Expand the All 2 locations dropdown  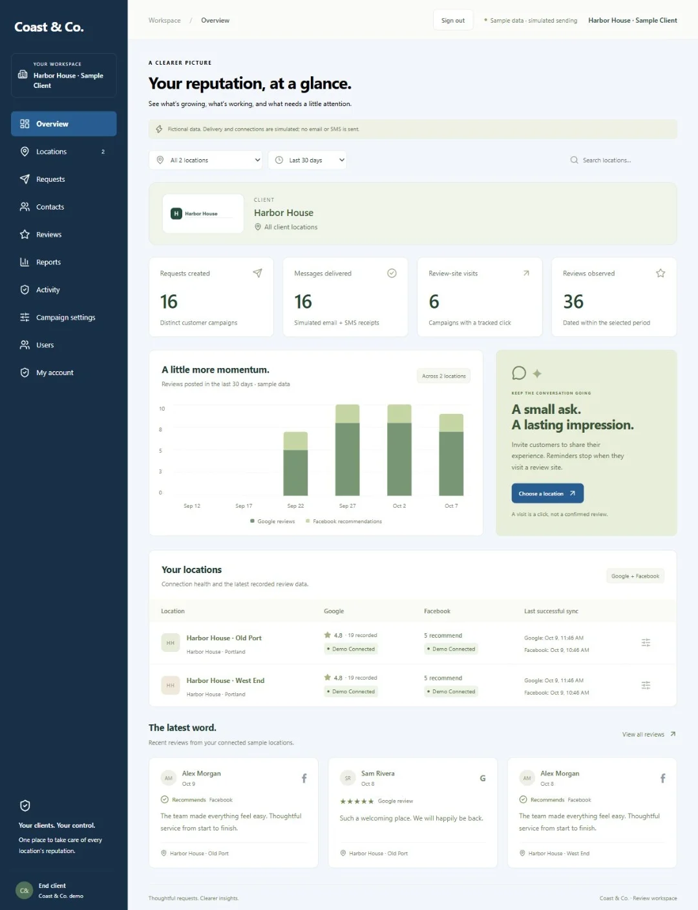tap(206, 160)
